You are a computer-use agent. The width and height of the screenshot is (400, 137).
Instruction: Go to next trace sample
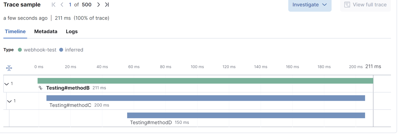pyautogui.click(x=98, y=5)
